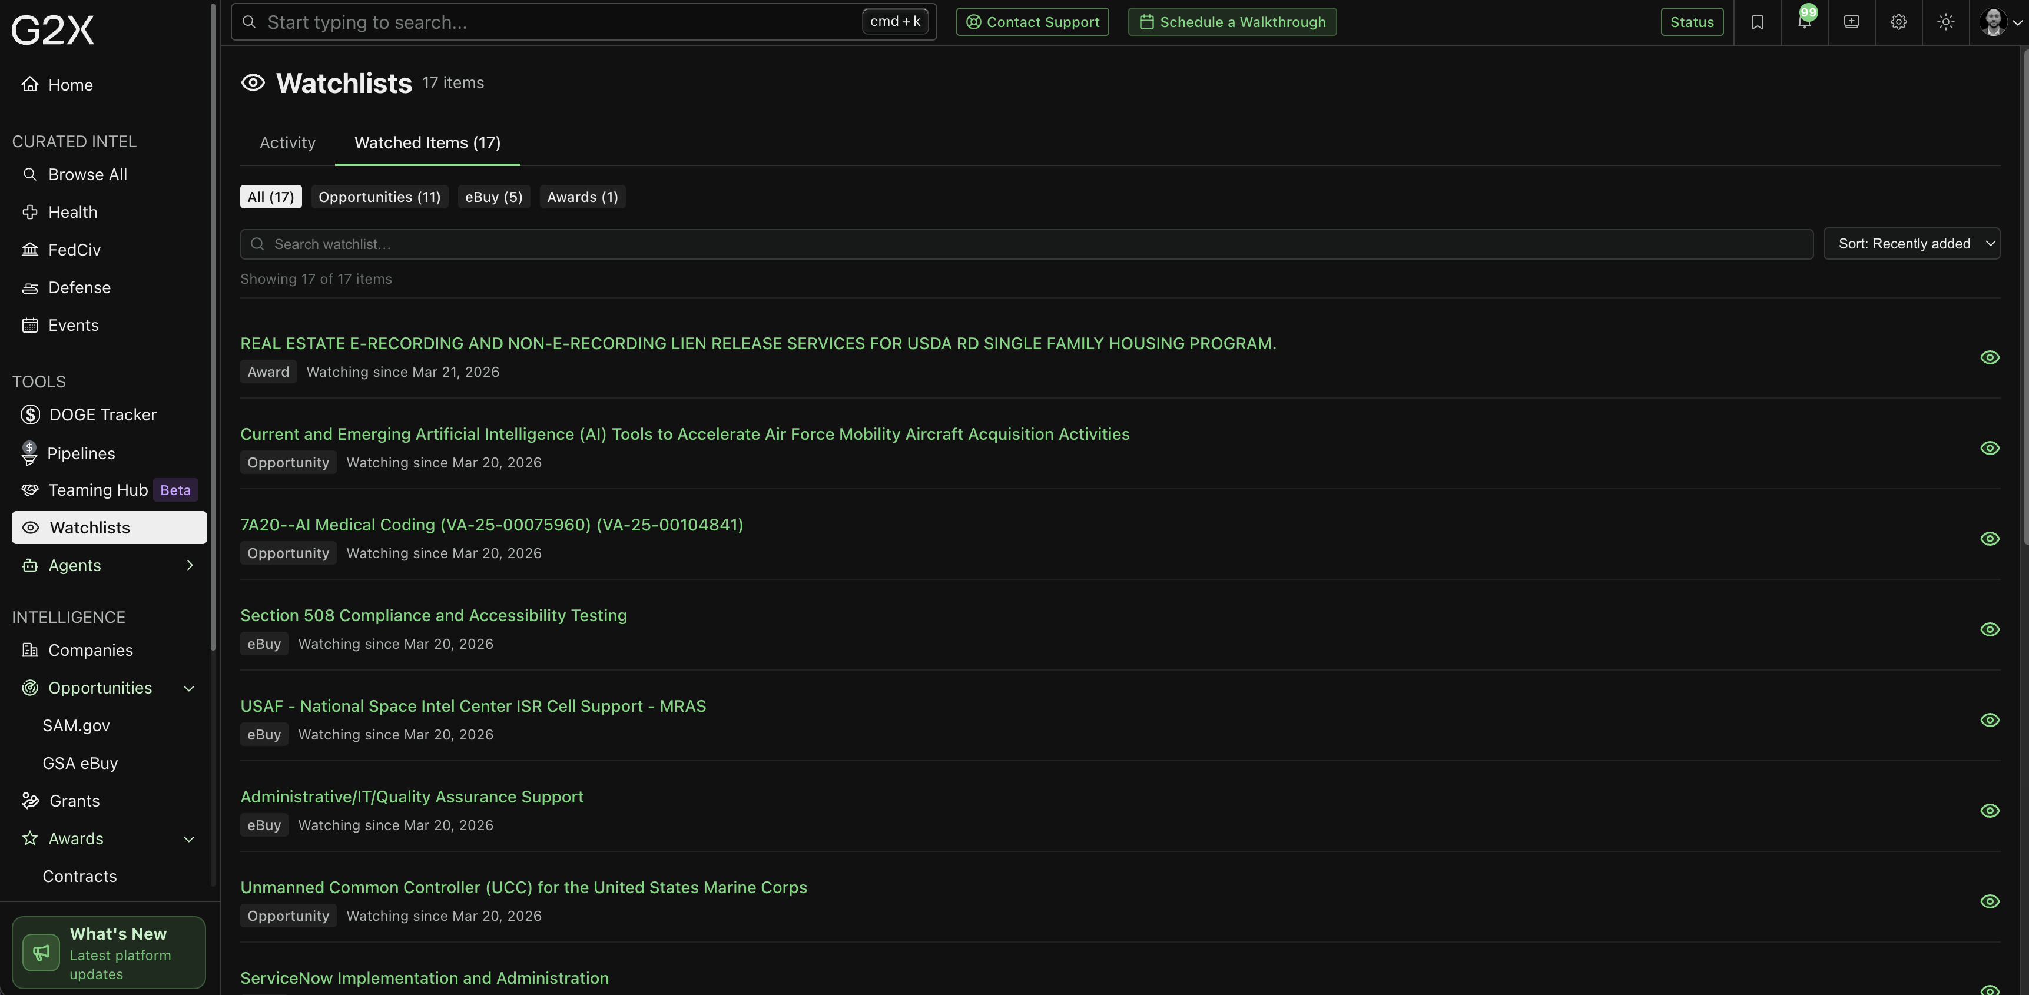Screen dimensions: 2029x995
Task: Click the sidebar vertical scrollbar
Action: coord(213,327)
